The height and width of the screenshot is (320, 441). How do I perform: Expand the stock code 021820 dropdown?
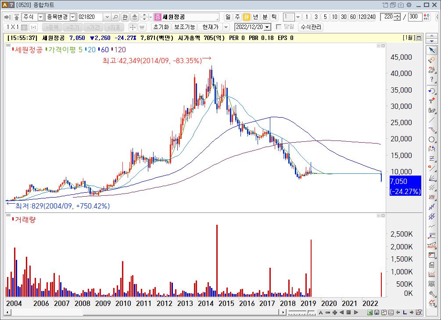pos(107,17)
